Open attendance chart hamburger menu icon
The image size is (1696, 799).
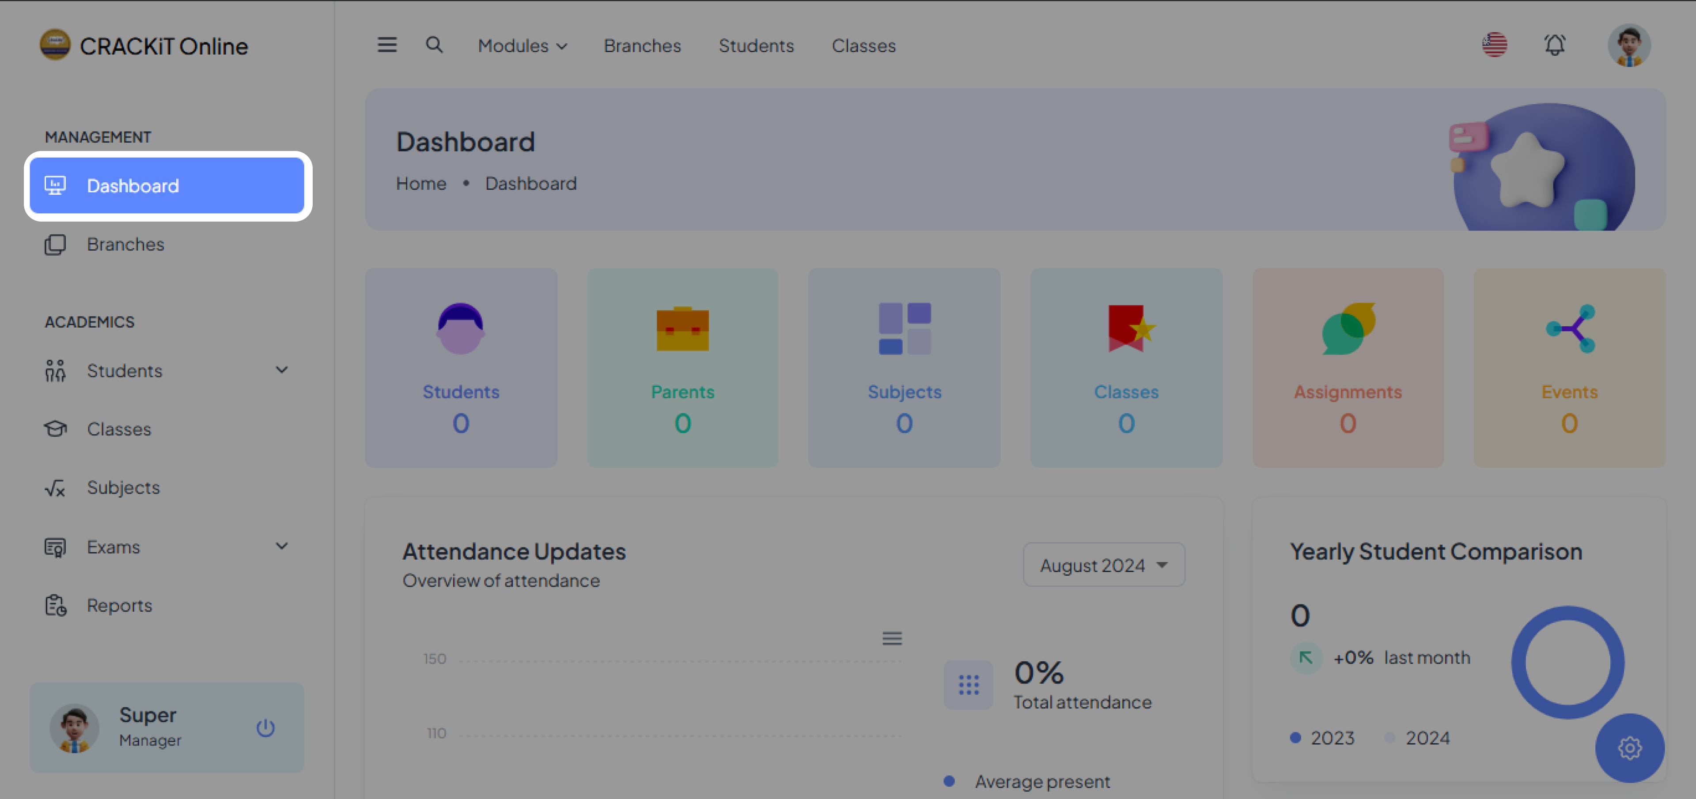point(891,638)
